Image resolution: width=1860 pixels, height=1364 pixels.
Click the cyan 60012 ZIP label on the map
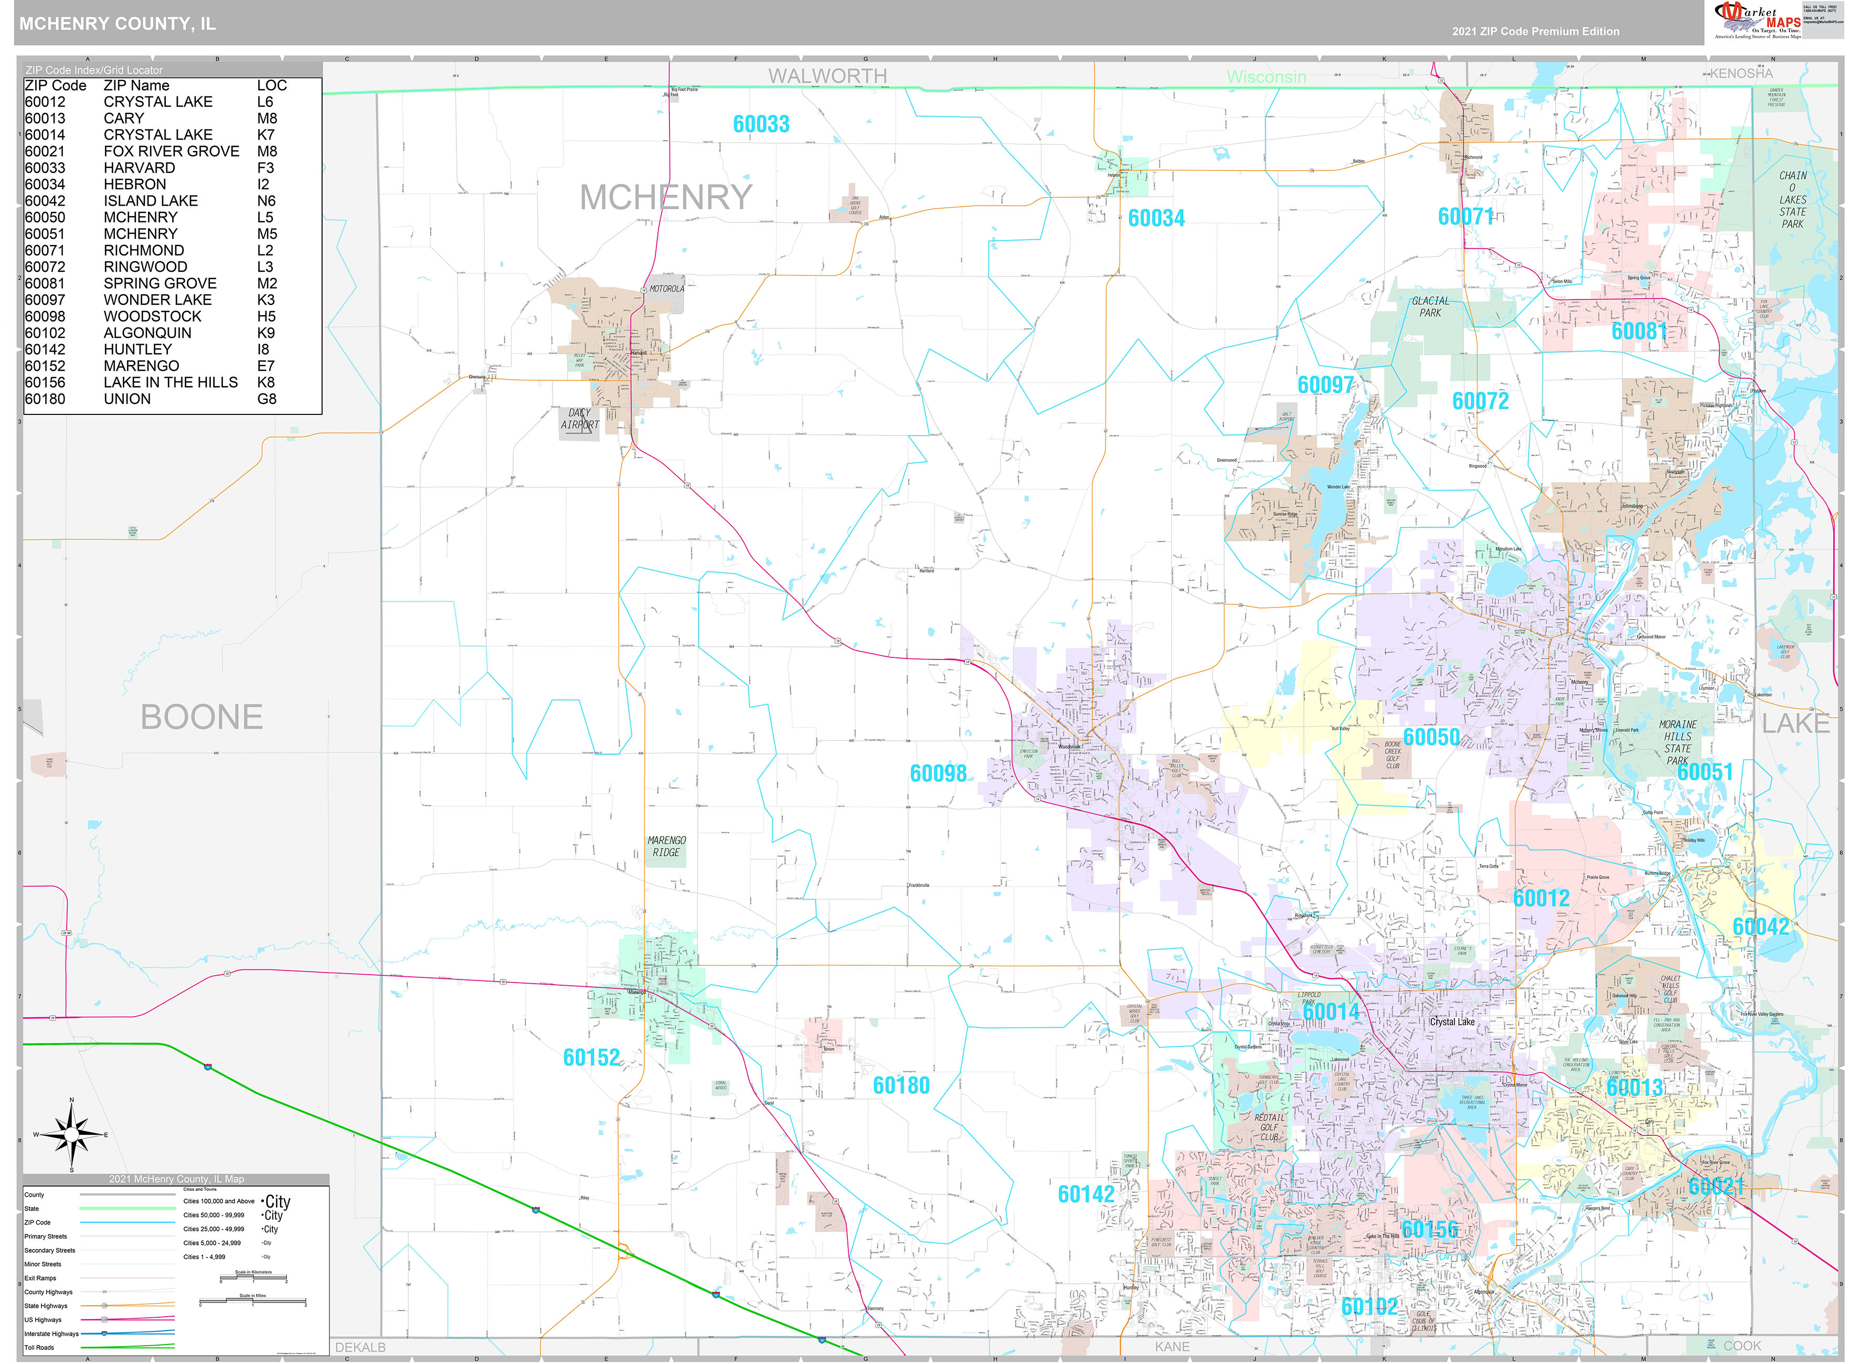pos(1542,898)
